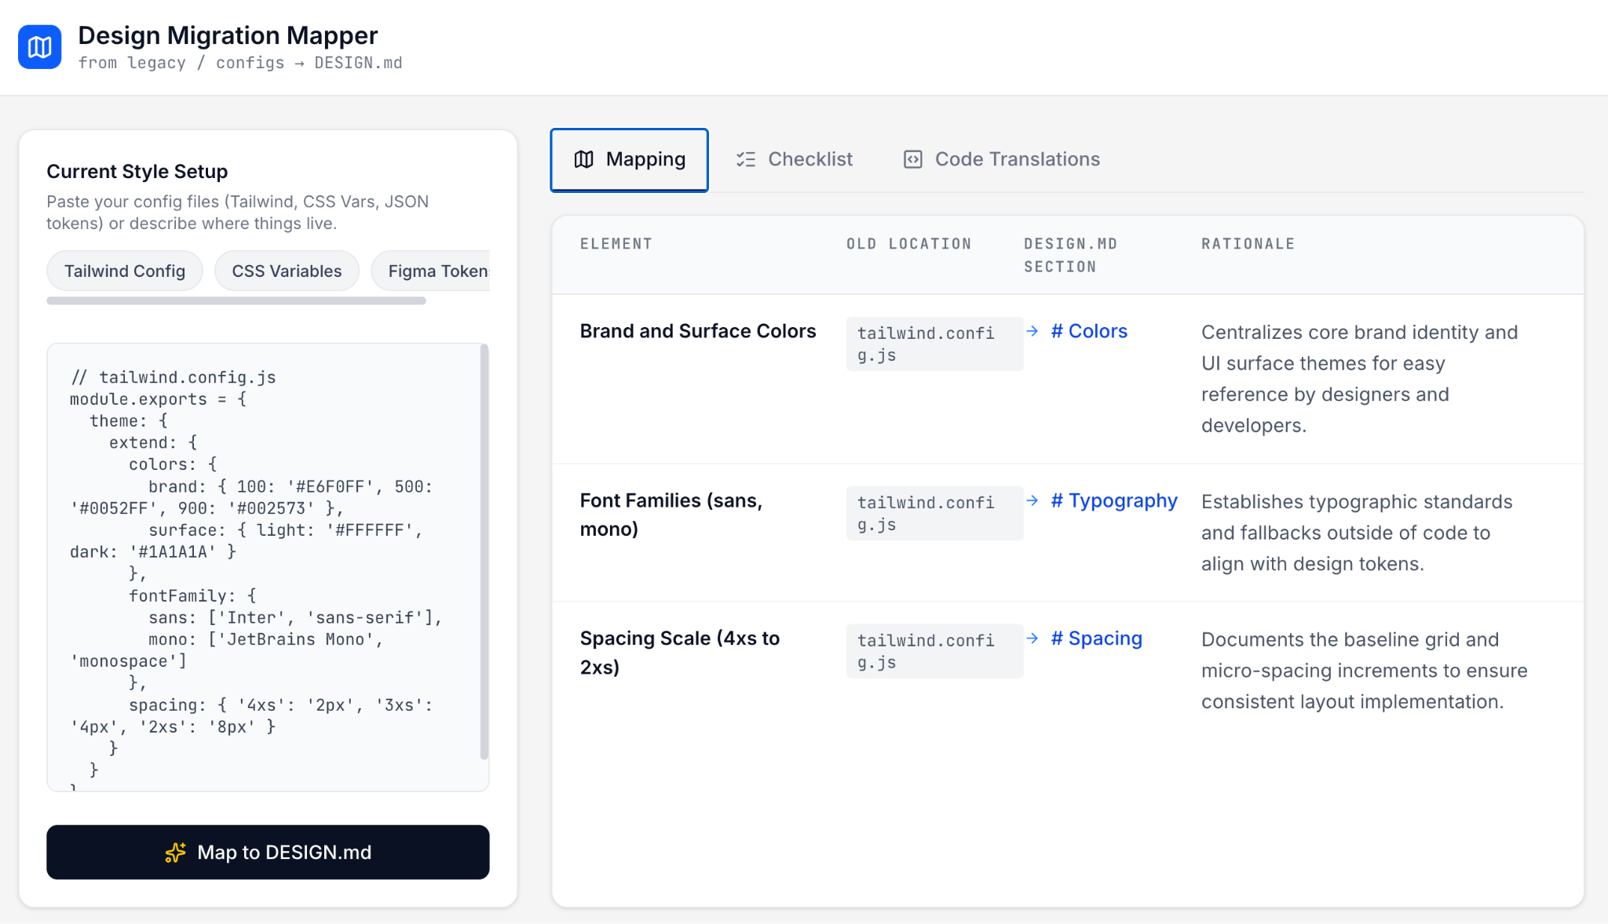1608x924 pixels.
Task: Click the DESIGN.MD SECTION column header
Action: 1070,255
